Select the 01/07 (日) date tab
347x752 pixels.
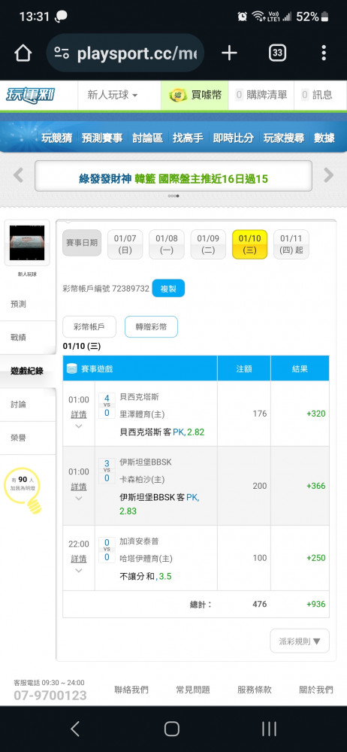125,244
